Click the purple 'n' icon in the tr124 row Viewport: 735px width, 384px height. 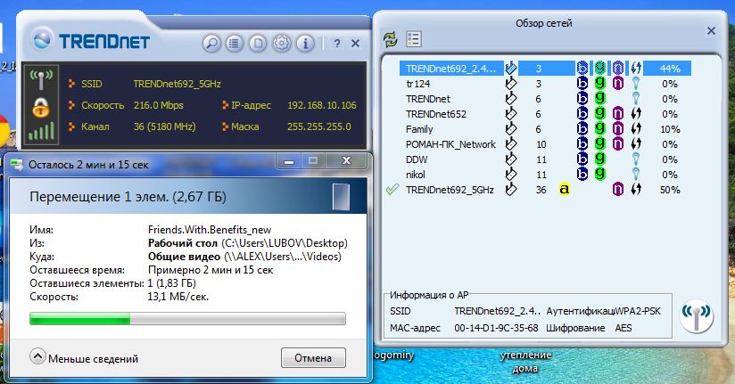[x=618, y=84]
